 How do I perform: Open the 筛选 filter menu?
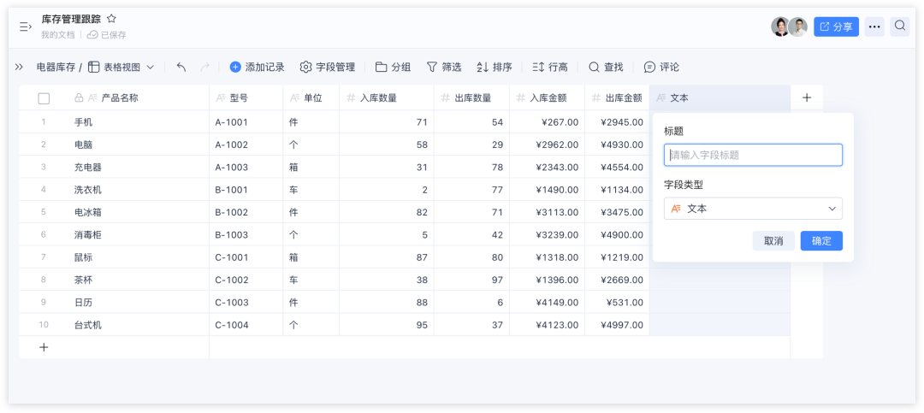(x=443, y=67)
